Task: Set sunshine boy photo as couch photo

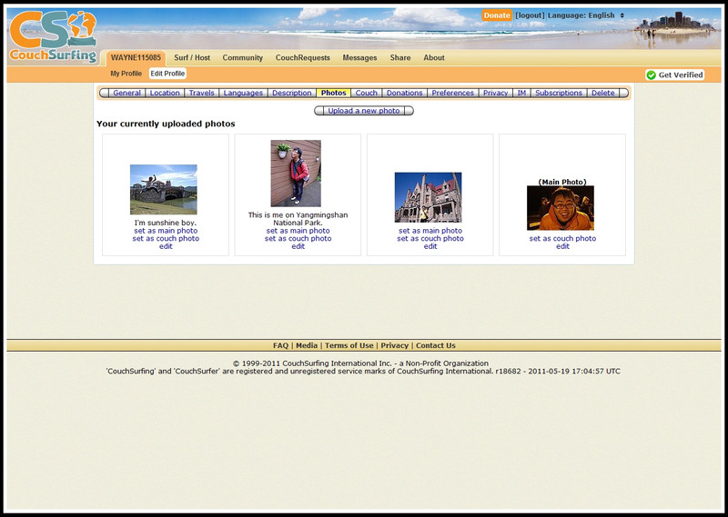Action: tap(166, 238)
